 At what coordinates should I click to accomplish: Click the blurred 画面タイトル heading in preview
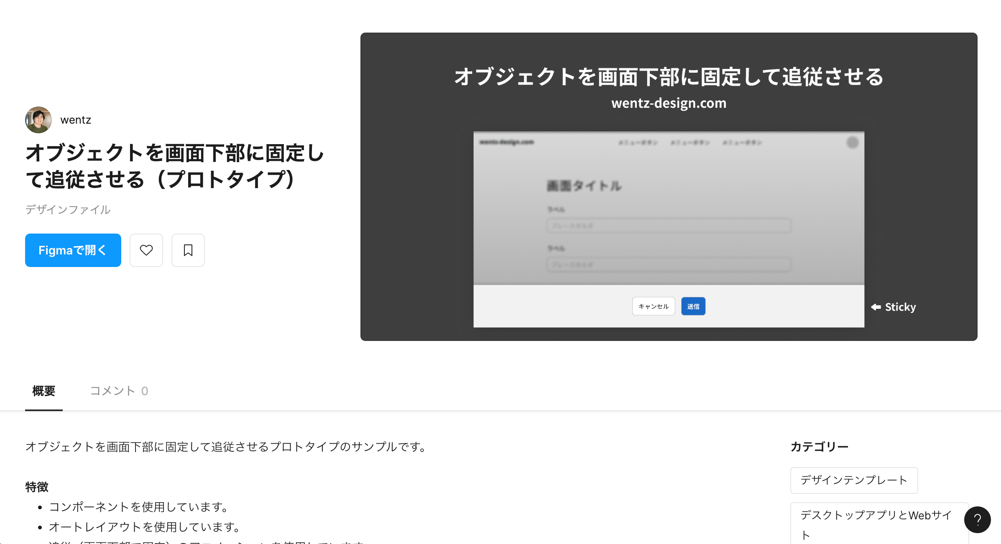pos(584,186)
